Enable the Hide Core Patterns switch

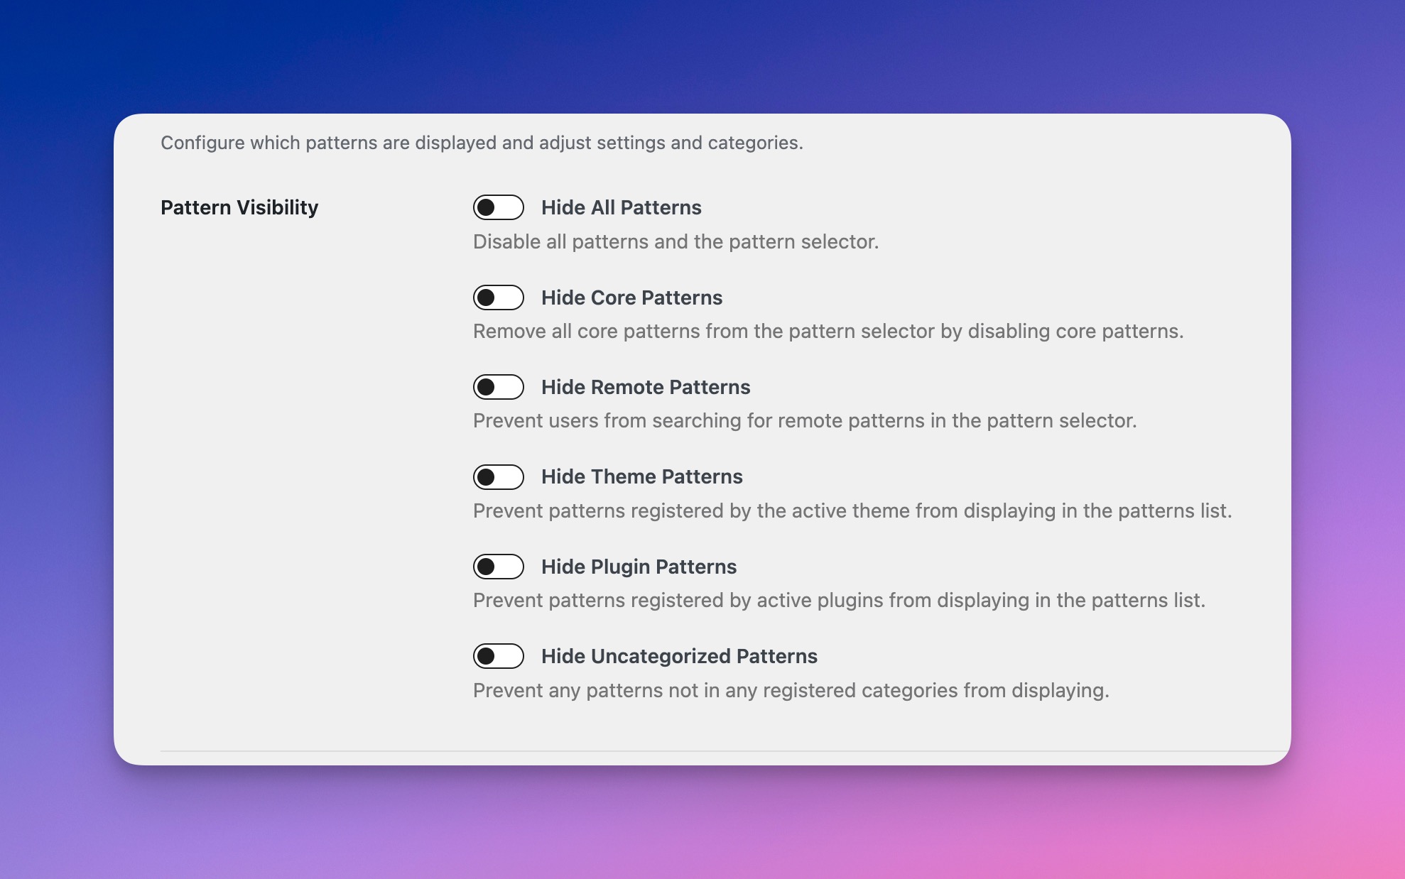click(x=499, y=297)
